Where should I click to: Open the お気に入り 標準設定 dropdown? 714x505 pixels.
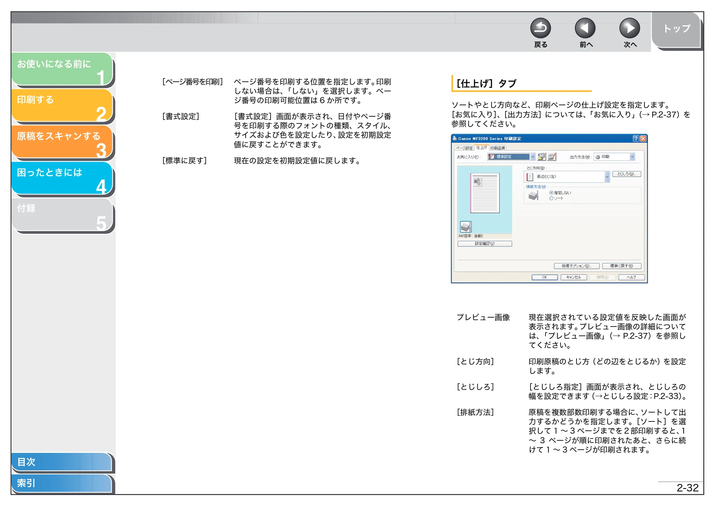click(511, 157)
